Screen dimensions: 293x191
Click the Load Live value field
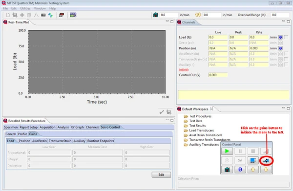pos(218,37)
